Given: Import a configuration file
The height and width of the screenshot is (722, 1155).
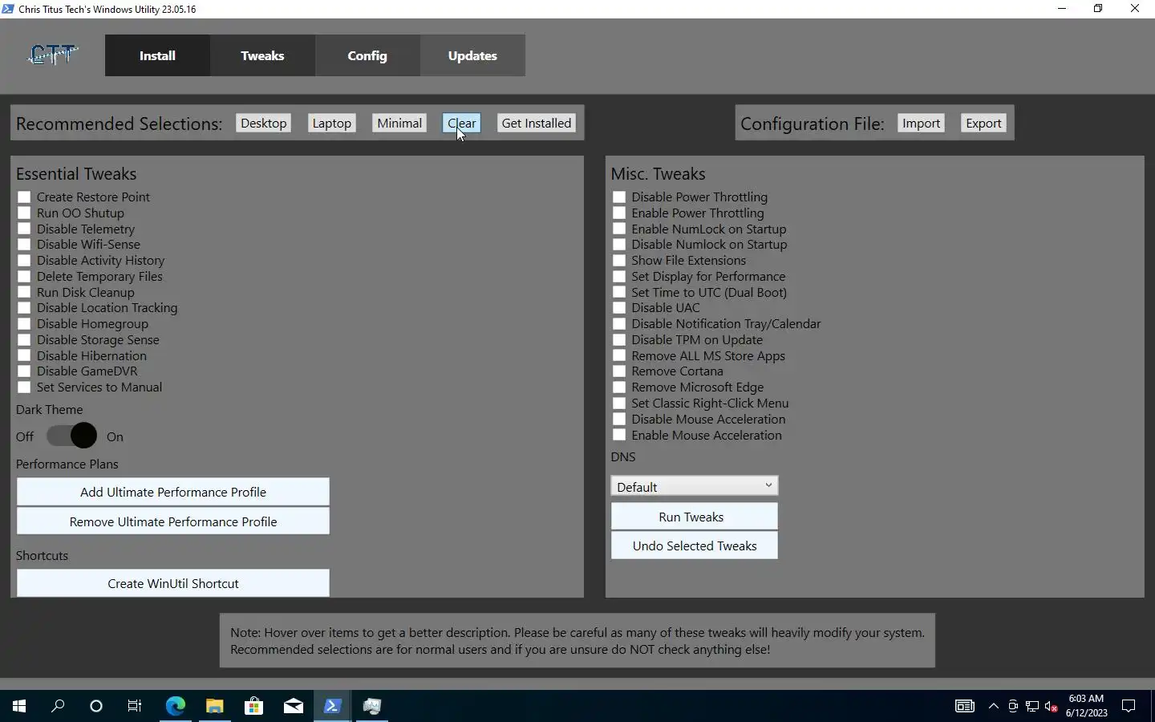Looking at the screenshot, I should tap(921, 123).
